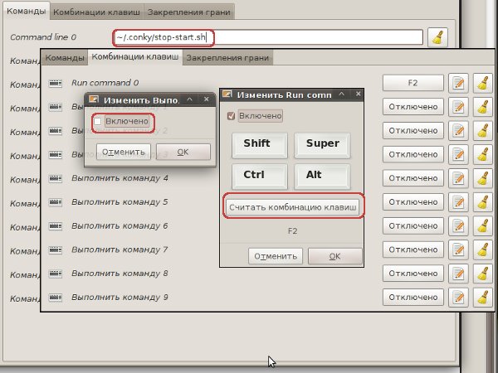498x373 pixels.
Task: Select Закрепления грани tab in front panel
Action: click(x=227, y=58)
